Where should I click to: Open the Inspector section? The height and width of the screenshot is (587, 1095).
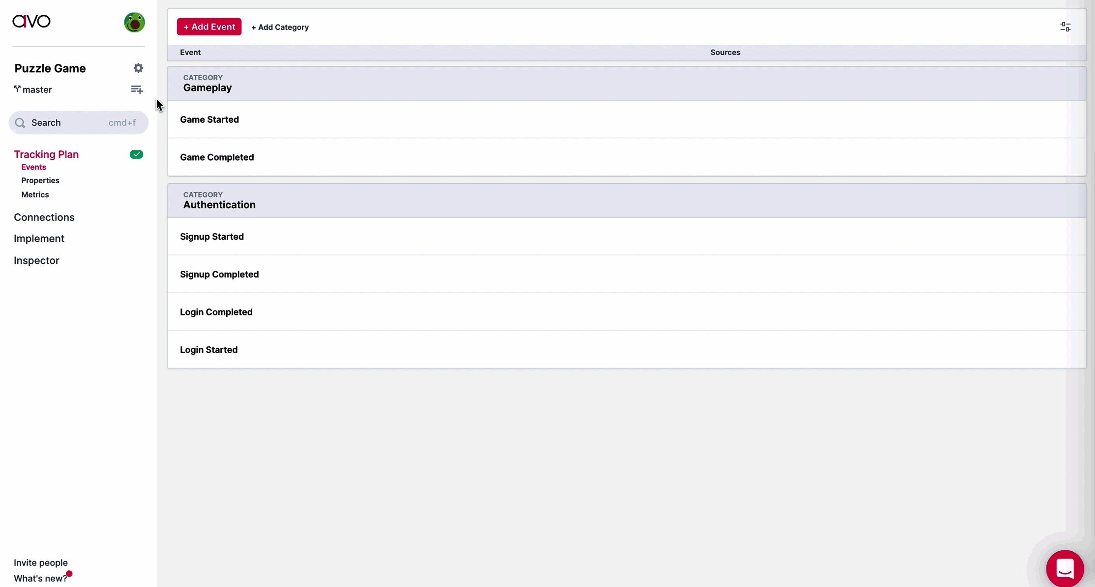[x=36, y=261]
